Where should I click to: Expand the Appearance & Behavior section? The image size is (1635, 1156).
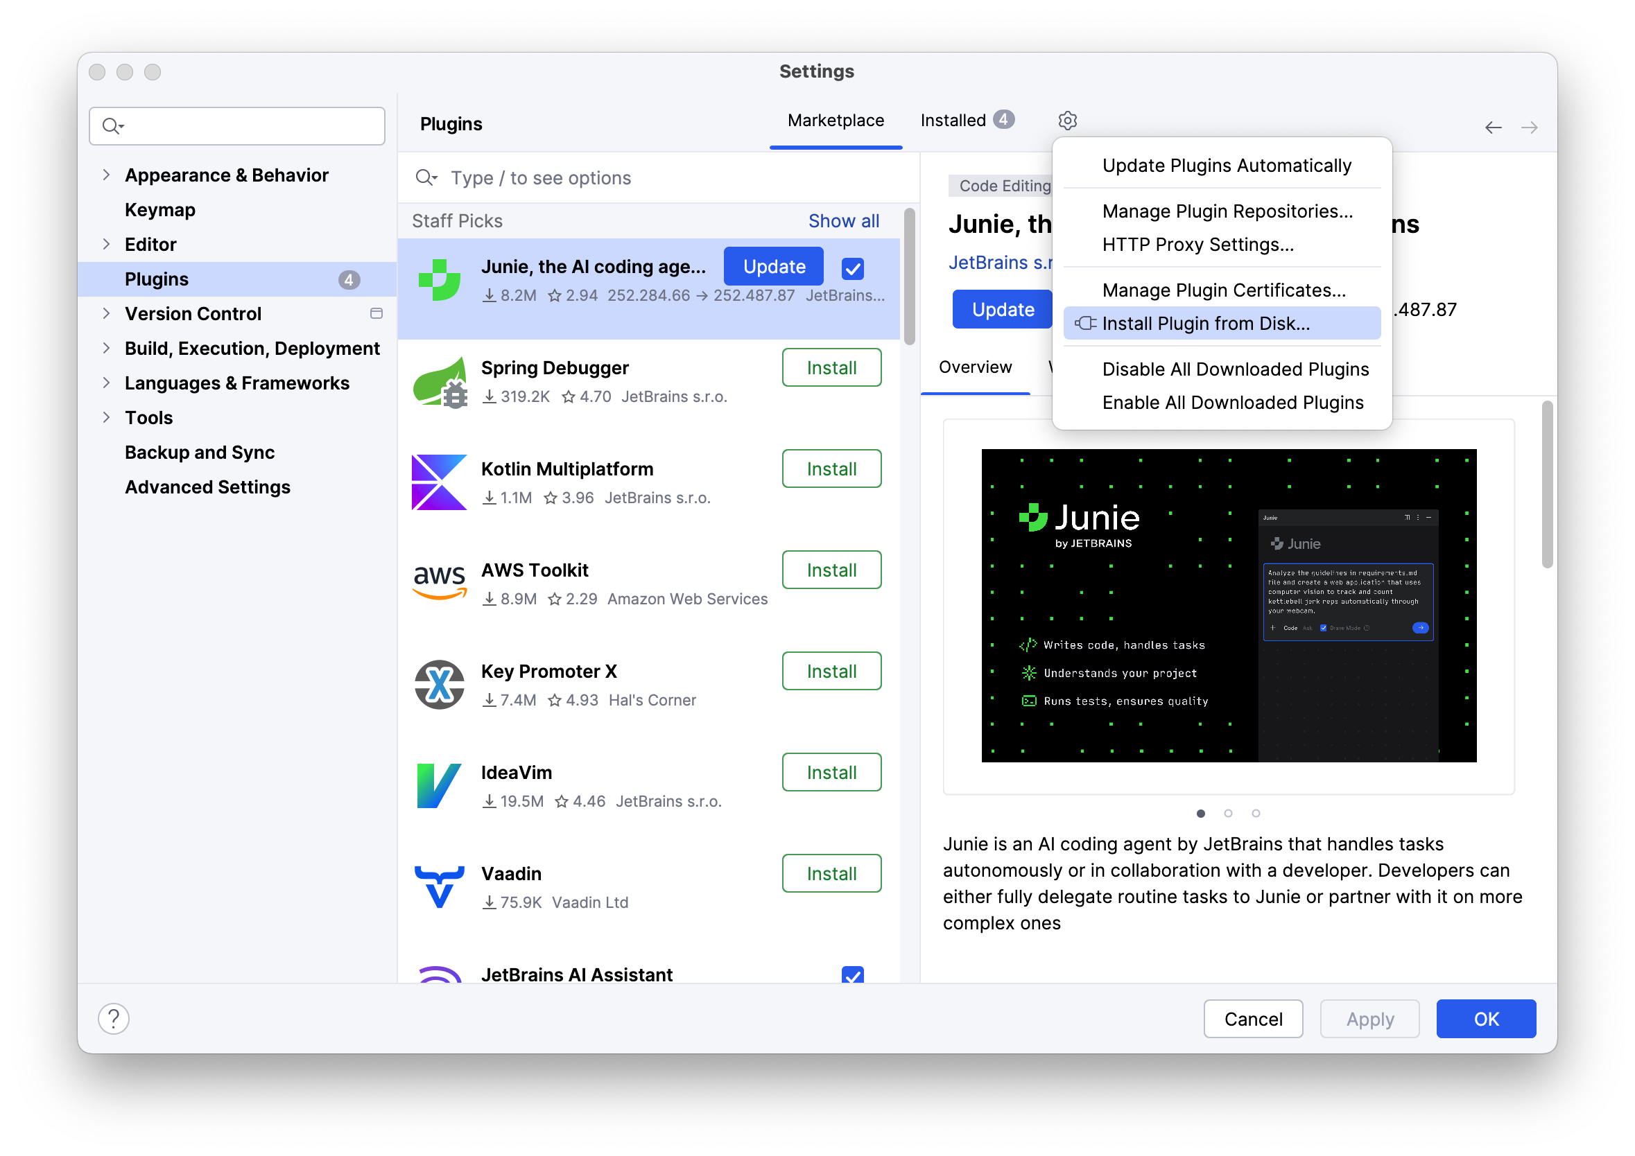click(106, 175)
